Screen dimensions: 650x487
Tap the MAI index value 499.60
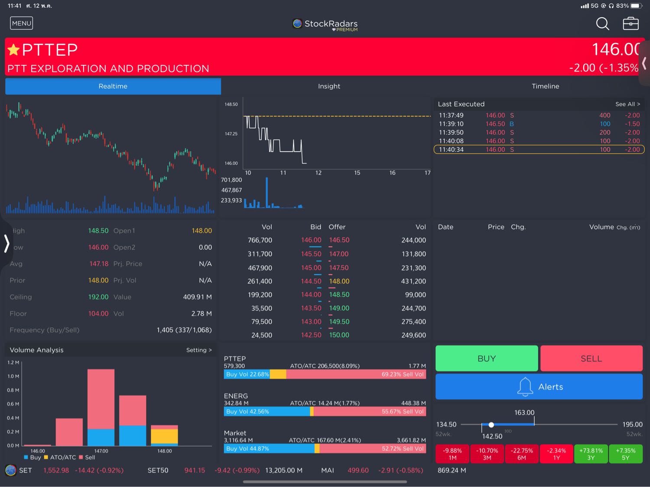coord(358,470)
